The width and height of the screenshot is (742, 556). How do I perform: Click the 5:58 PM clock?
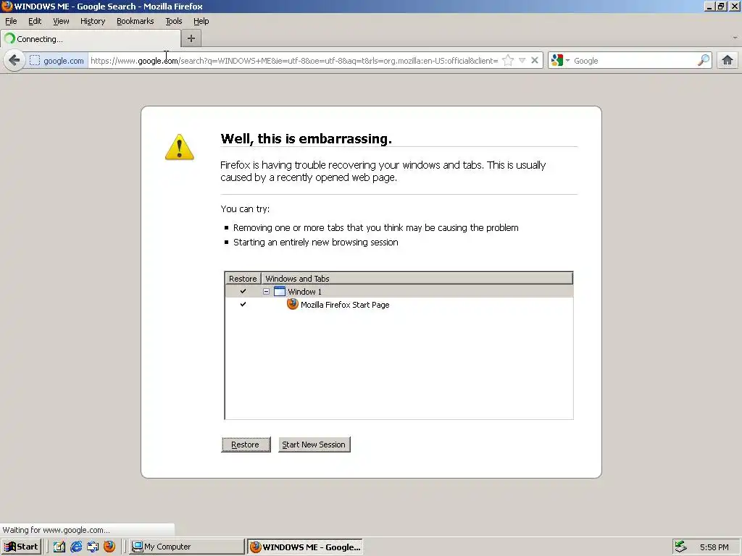pyautogui.click(x=714, y=547)
